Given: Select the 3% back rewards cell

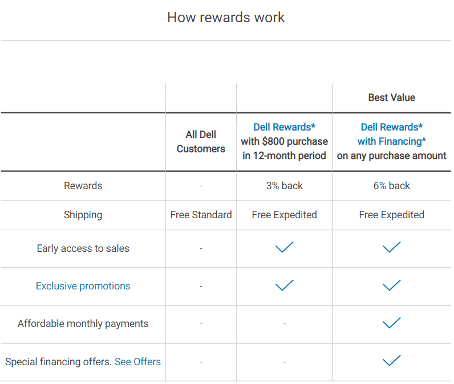Looking at the screenshot, I should pos(284,186).
